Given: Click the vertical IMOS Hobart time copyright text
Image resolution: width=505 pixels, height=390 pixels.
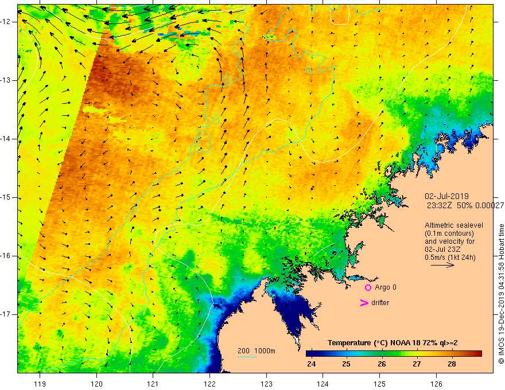Looking at the screenshot, I should 501,294.
